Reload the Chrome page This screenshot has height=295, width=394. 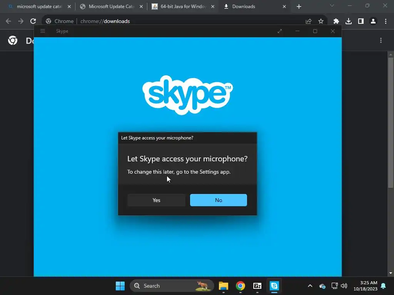point(33,22)
